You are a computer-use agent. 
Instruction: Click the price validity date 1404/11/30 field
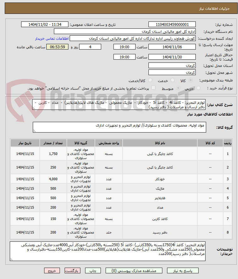tap(172, 57)
